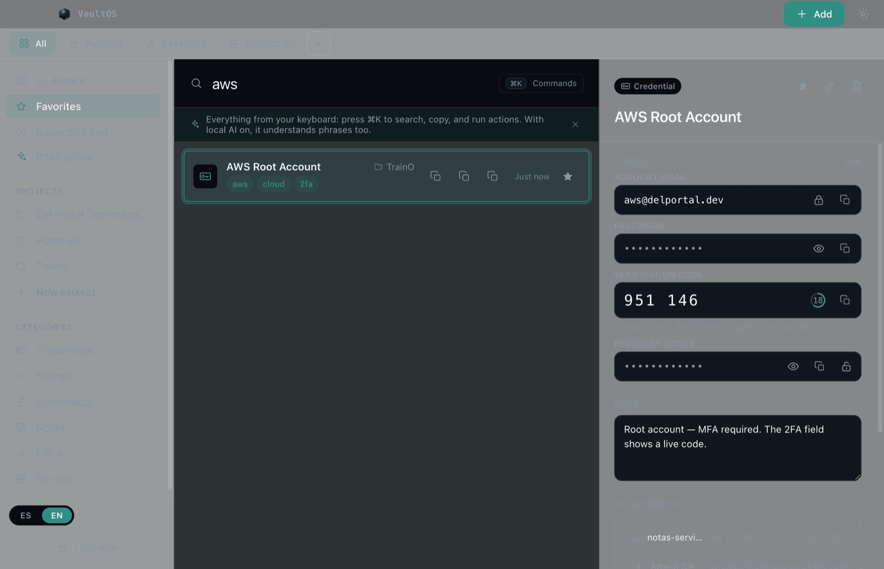Preview the notas-servi... attachment with eye icon
884x569 pixels.
(x=746, y=537)
